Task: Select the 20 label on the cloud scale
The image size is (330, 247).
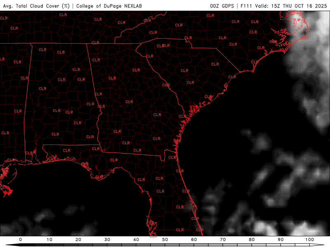Action: [78, 240]
